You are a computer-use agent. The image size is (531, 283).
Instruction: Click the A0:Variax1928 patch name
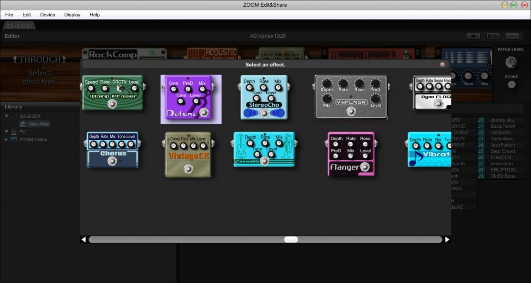pos(268,36)
